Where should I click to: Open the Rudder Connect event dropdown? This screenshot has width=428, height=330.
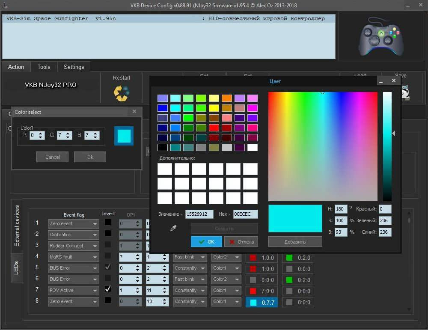(x=74, y=246)
